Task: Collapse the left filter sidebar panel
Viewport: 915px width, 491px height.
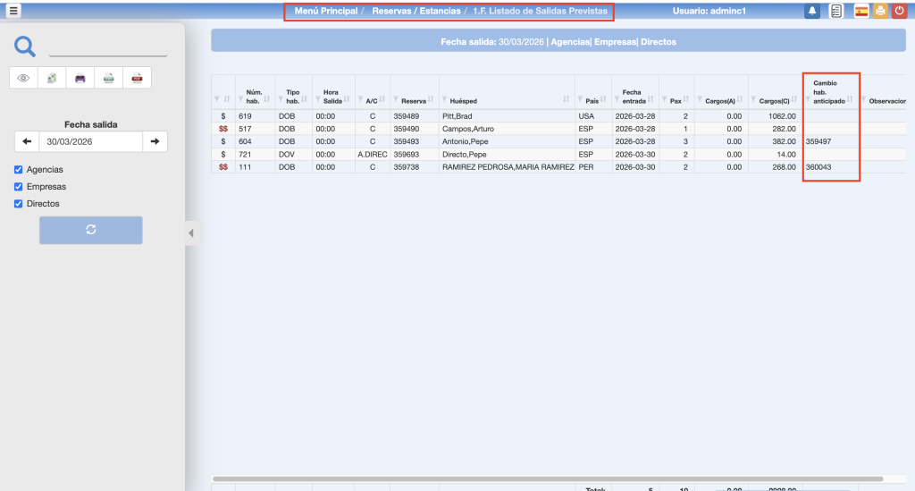Action: [x=190, y=233]
